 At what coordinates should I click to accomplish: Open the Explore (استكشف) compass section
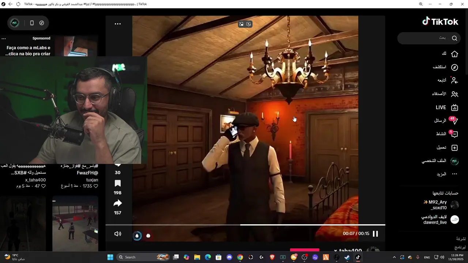(x=446, y=67)
